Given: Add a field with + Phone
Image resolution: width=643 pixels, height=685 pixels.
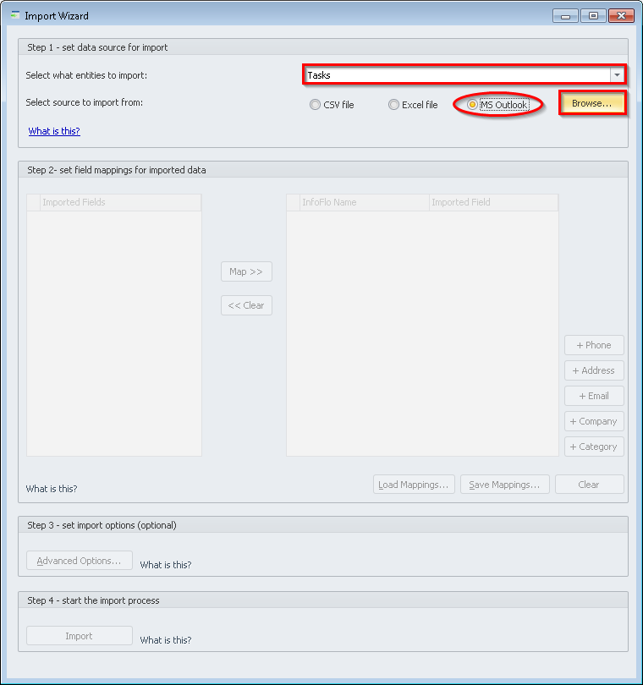Looking at the screenshot, I should [x=594, y=345].
